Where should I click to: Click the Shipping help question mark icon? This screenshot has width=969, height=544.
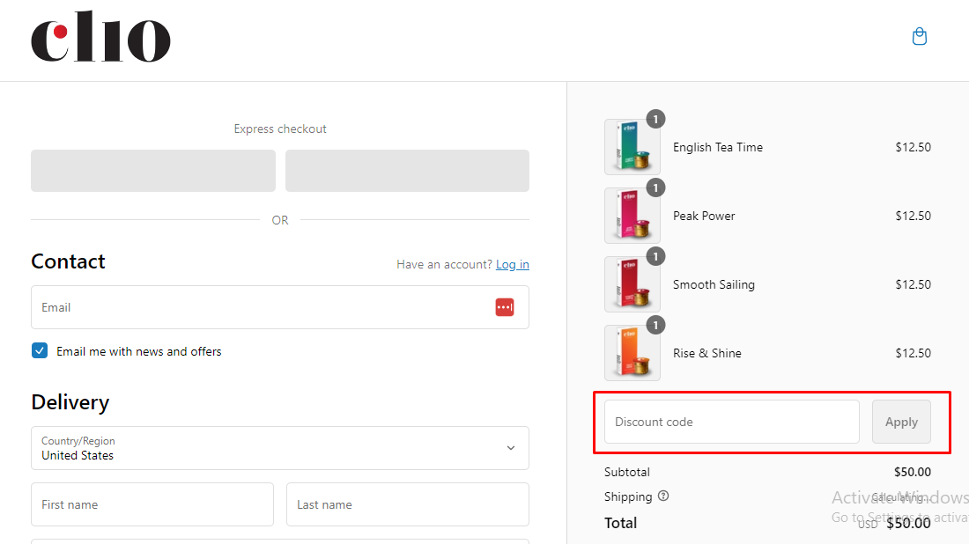coord(663,496)
